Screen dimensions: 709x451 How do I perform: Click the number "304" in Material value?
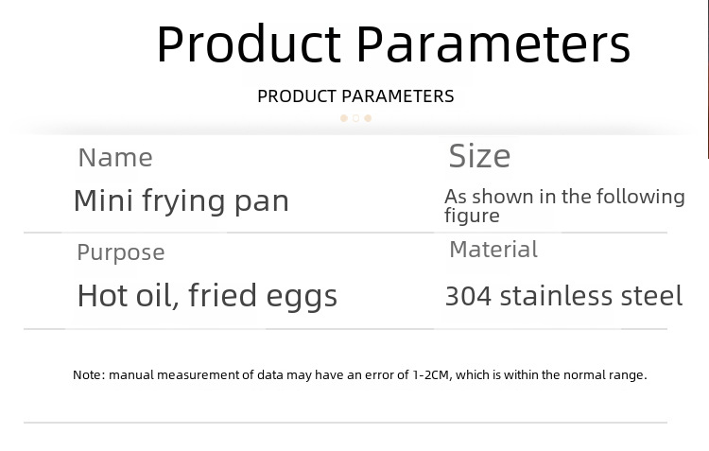(x=467, y=296)
